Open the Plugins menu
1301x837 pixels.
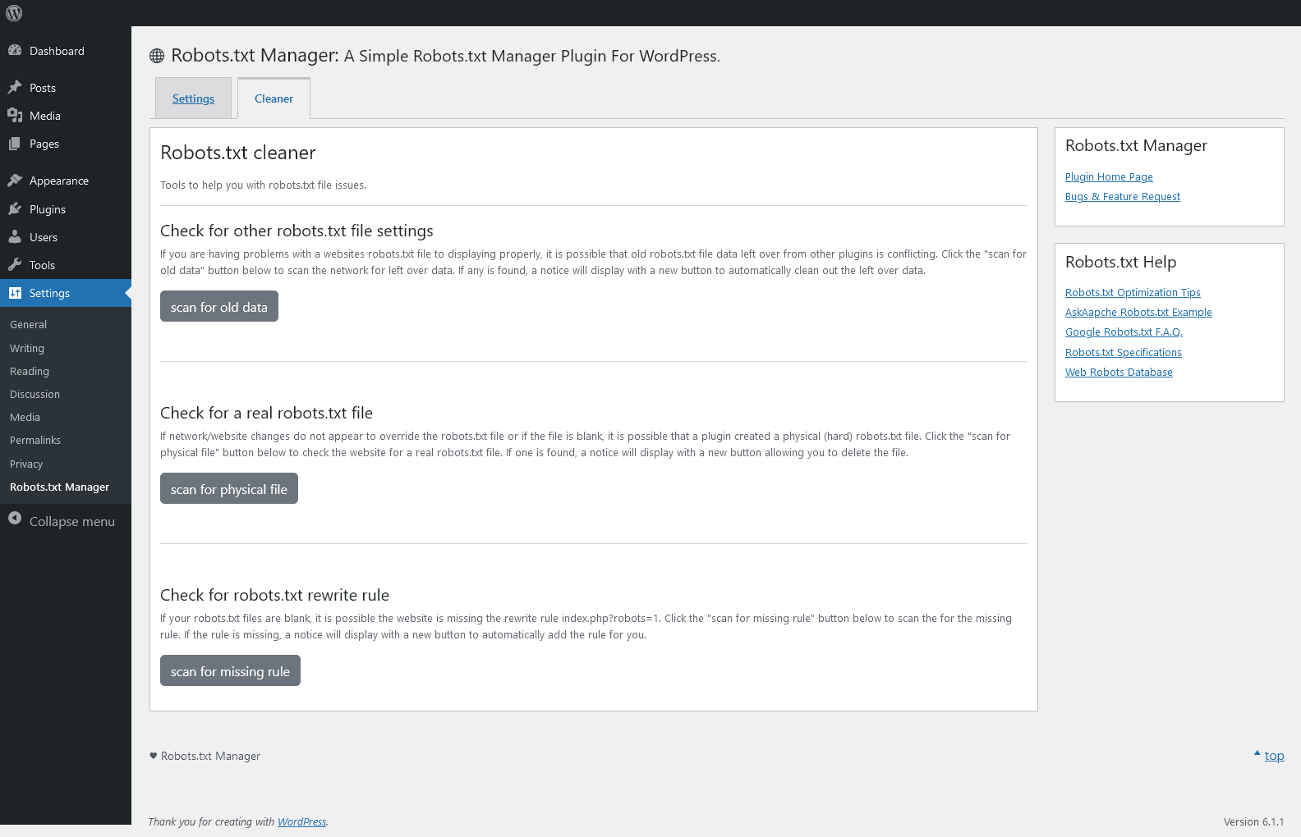coord(66,209)
